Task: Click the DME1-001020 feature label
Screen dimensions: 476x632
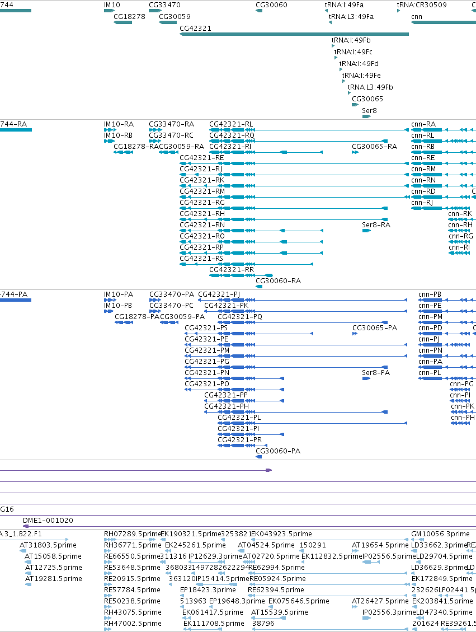Action: pyautogui.click(x=48, y=521)
